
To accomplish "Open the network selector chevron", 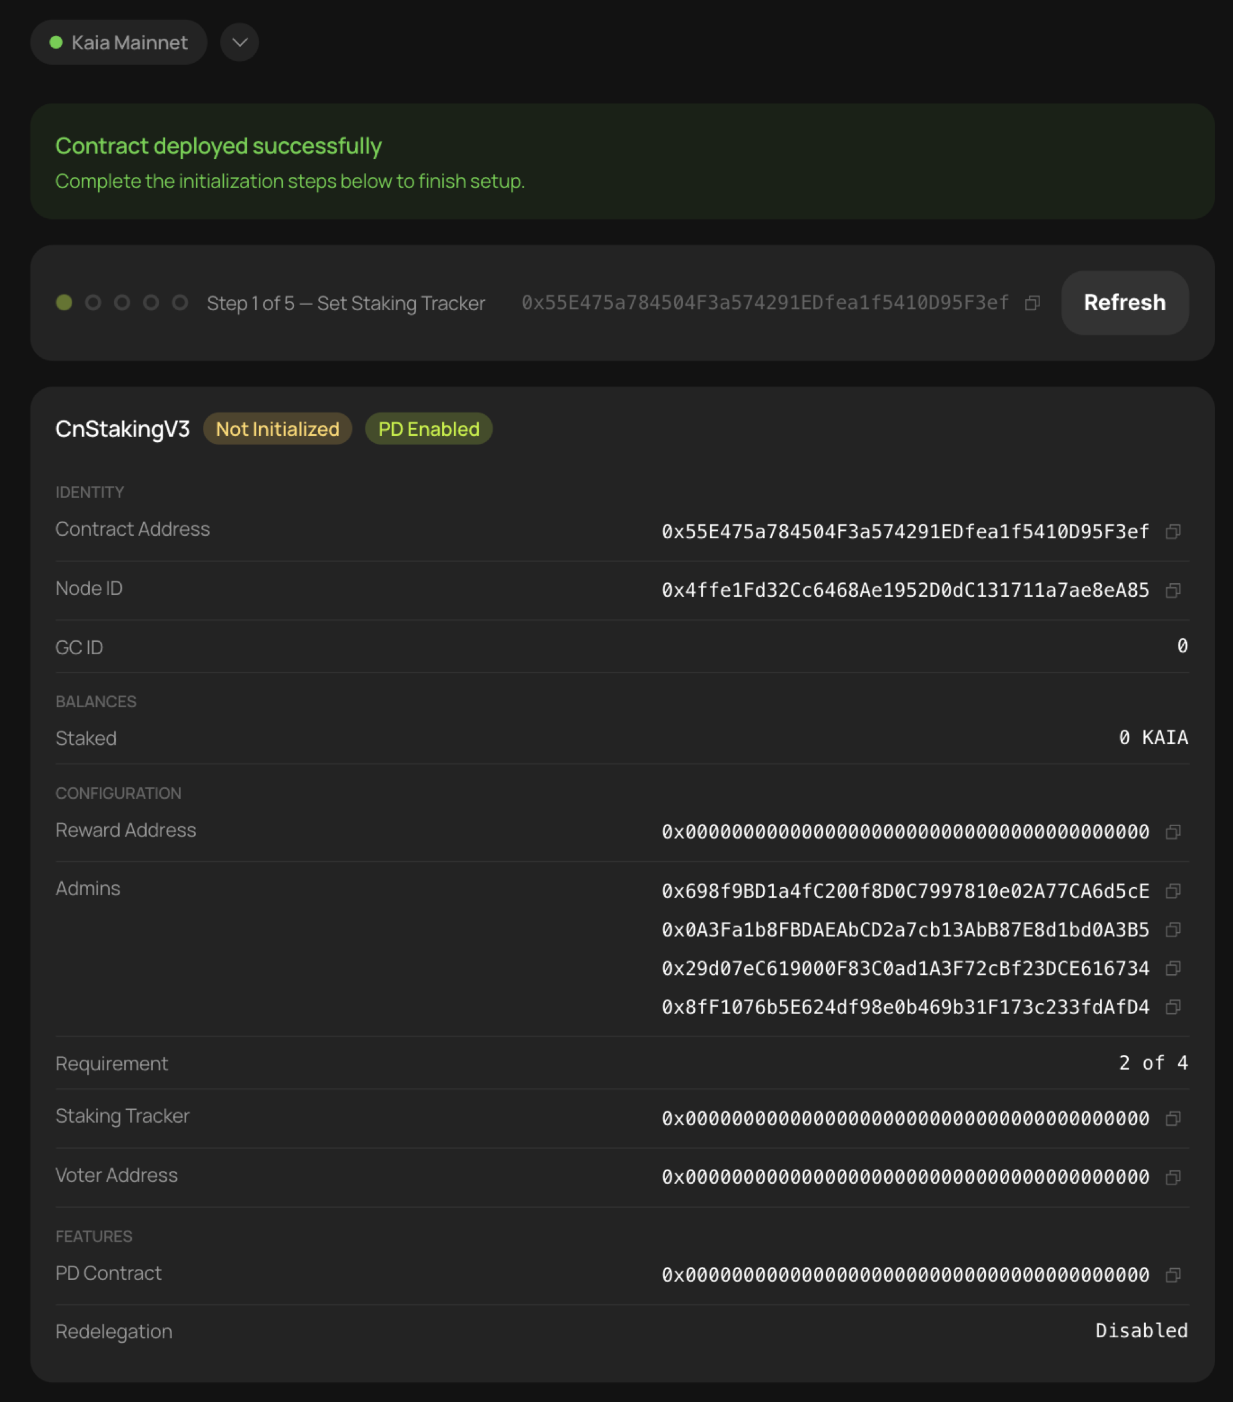I will click(239, 42).
